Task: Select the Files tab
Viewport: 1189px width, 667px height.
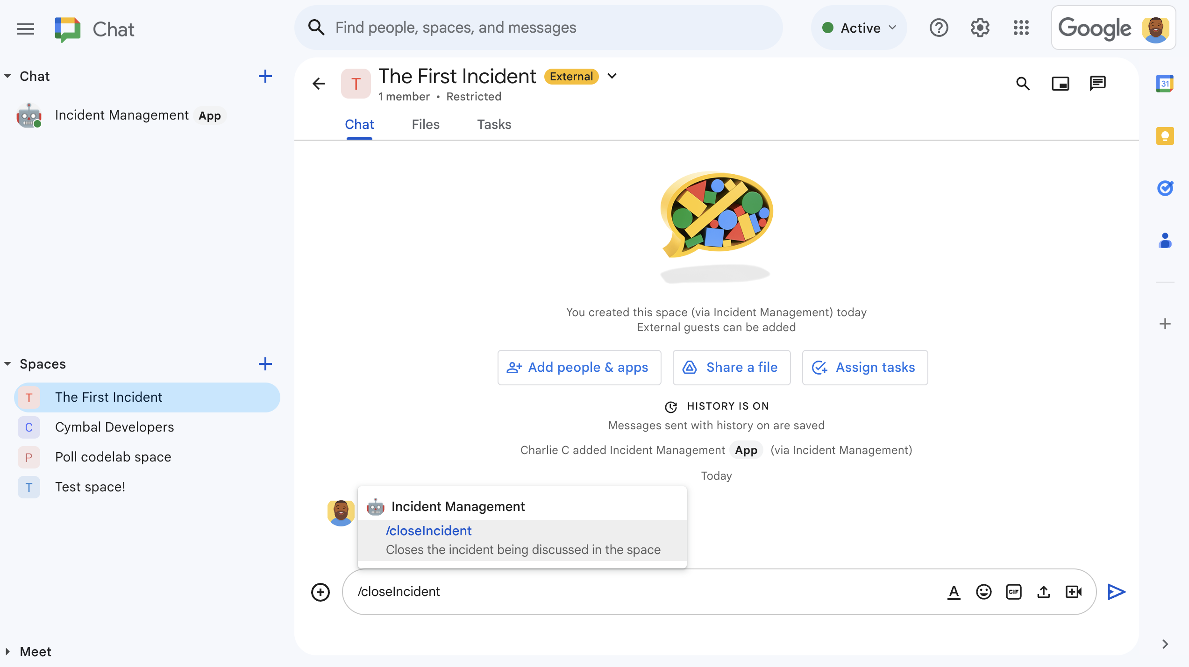Action: pyautogui.click(x=426, y=124)
